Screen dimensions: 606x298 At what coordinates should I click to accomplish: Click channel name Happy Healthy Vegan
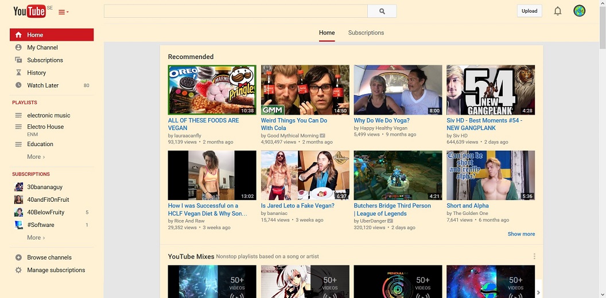383,128
